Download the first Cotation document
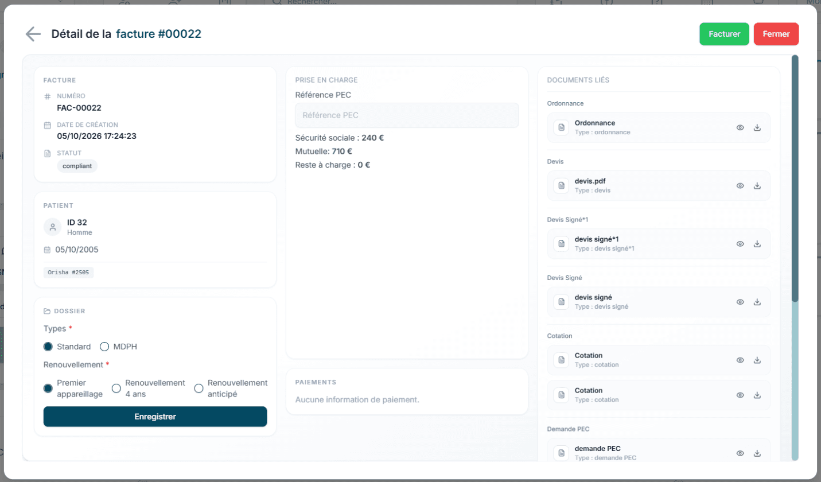Viewport: 821px width, 482px height. (757, 360)
